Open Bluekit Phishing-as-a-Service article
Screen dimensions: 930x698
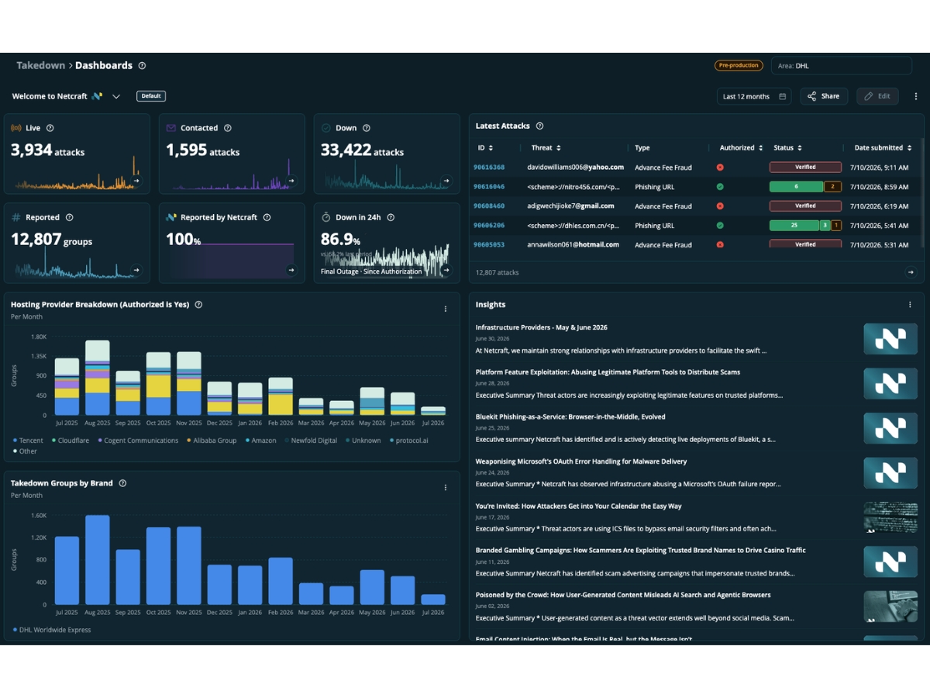point(570,416)
